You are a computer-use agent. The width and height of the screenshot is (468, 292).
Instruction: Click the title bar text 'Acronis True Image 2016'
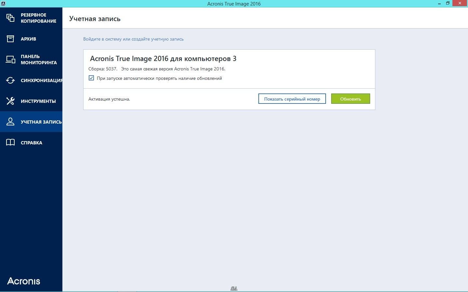[x=234, y=4]
